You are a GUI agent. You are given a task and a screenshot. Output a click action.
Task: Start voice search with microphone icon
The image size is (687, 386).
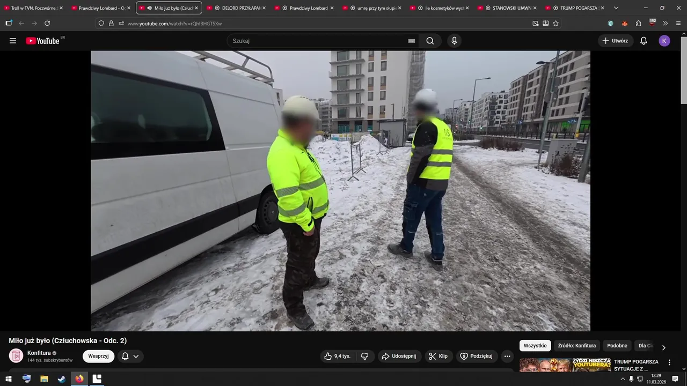click(455, 41)
